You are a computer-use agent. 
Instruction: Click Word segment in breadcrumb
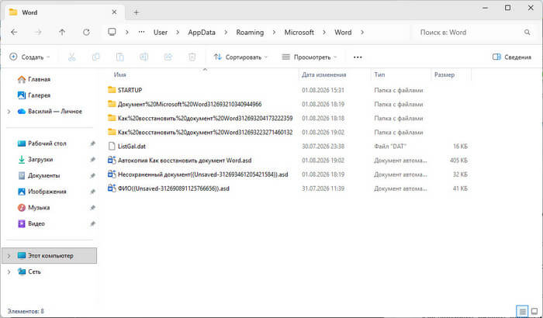click(x=343, y=33)
